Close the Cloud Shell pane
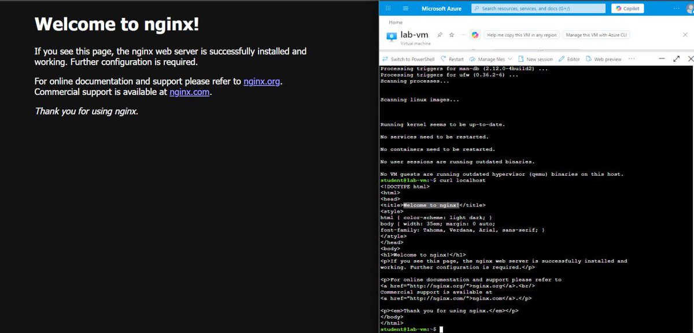 (690, 59)
